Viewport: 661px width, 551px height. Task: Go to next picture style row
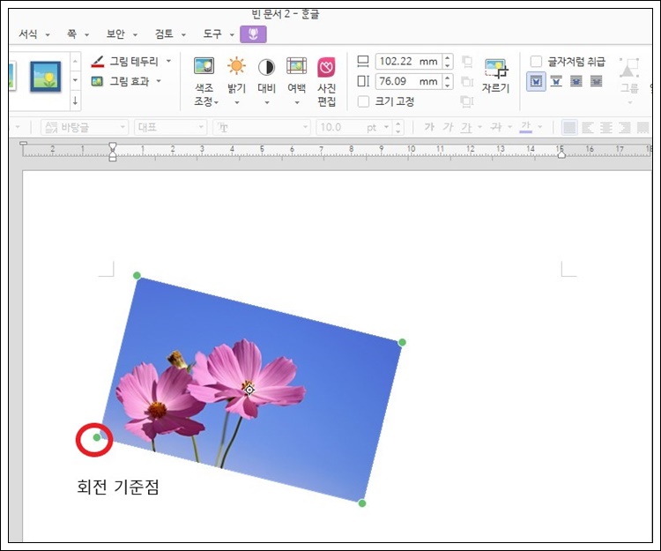75,80
